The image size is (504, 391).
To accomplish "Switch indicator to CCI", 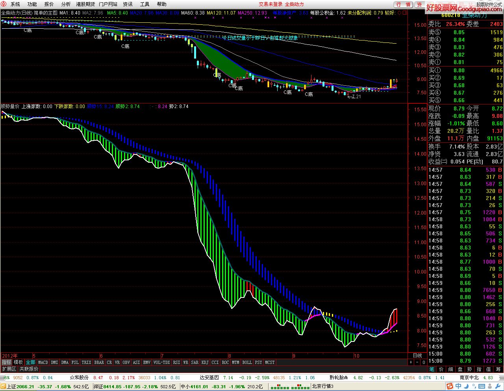I will 215,362.
